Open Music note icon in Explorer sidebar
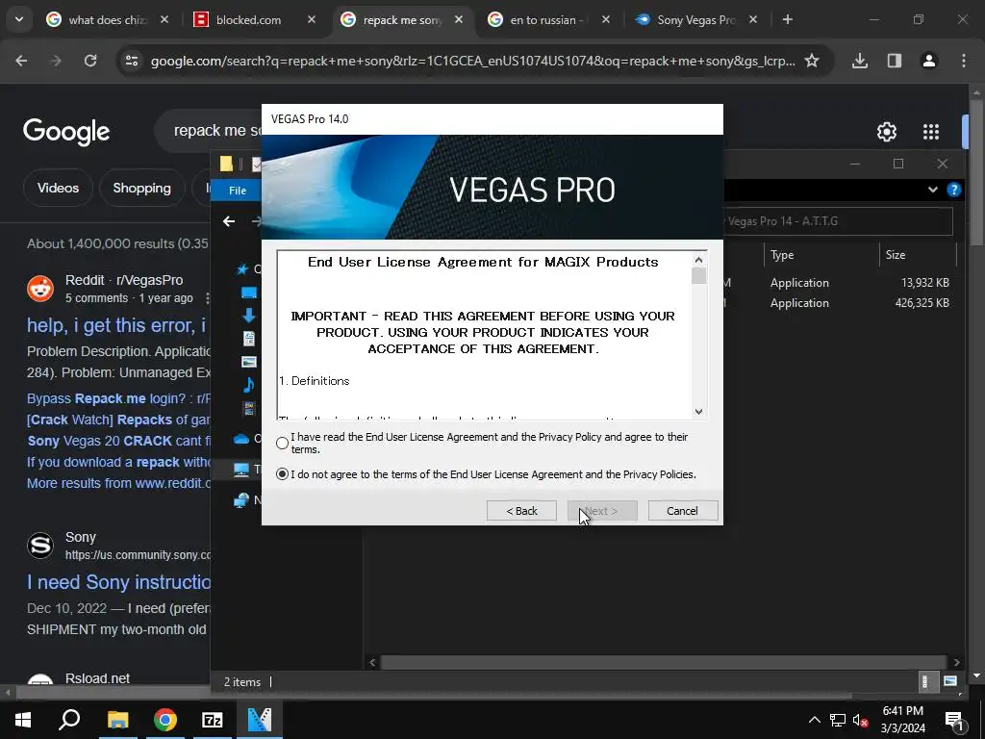985x739 pixels. [x=249, y=385]
